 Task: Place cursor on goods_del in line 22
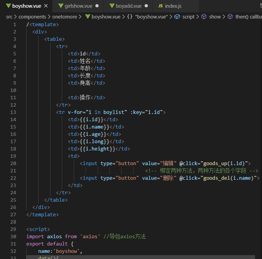point(217,178)
